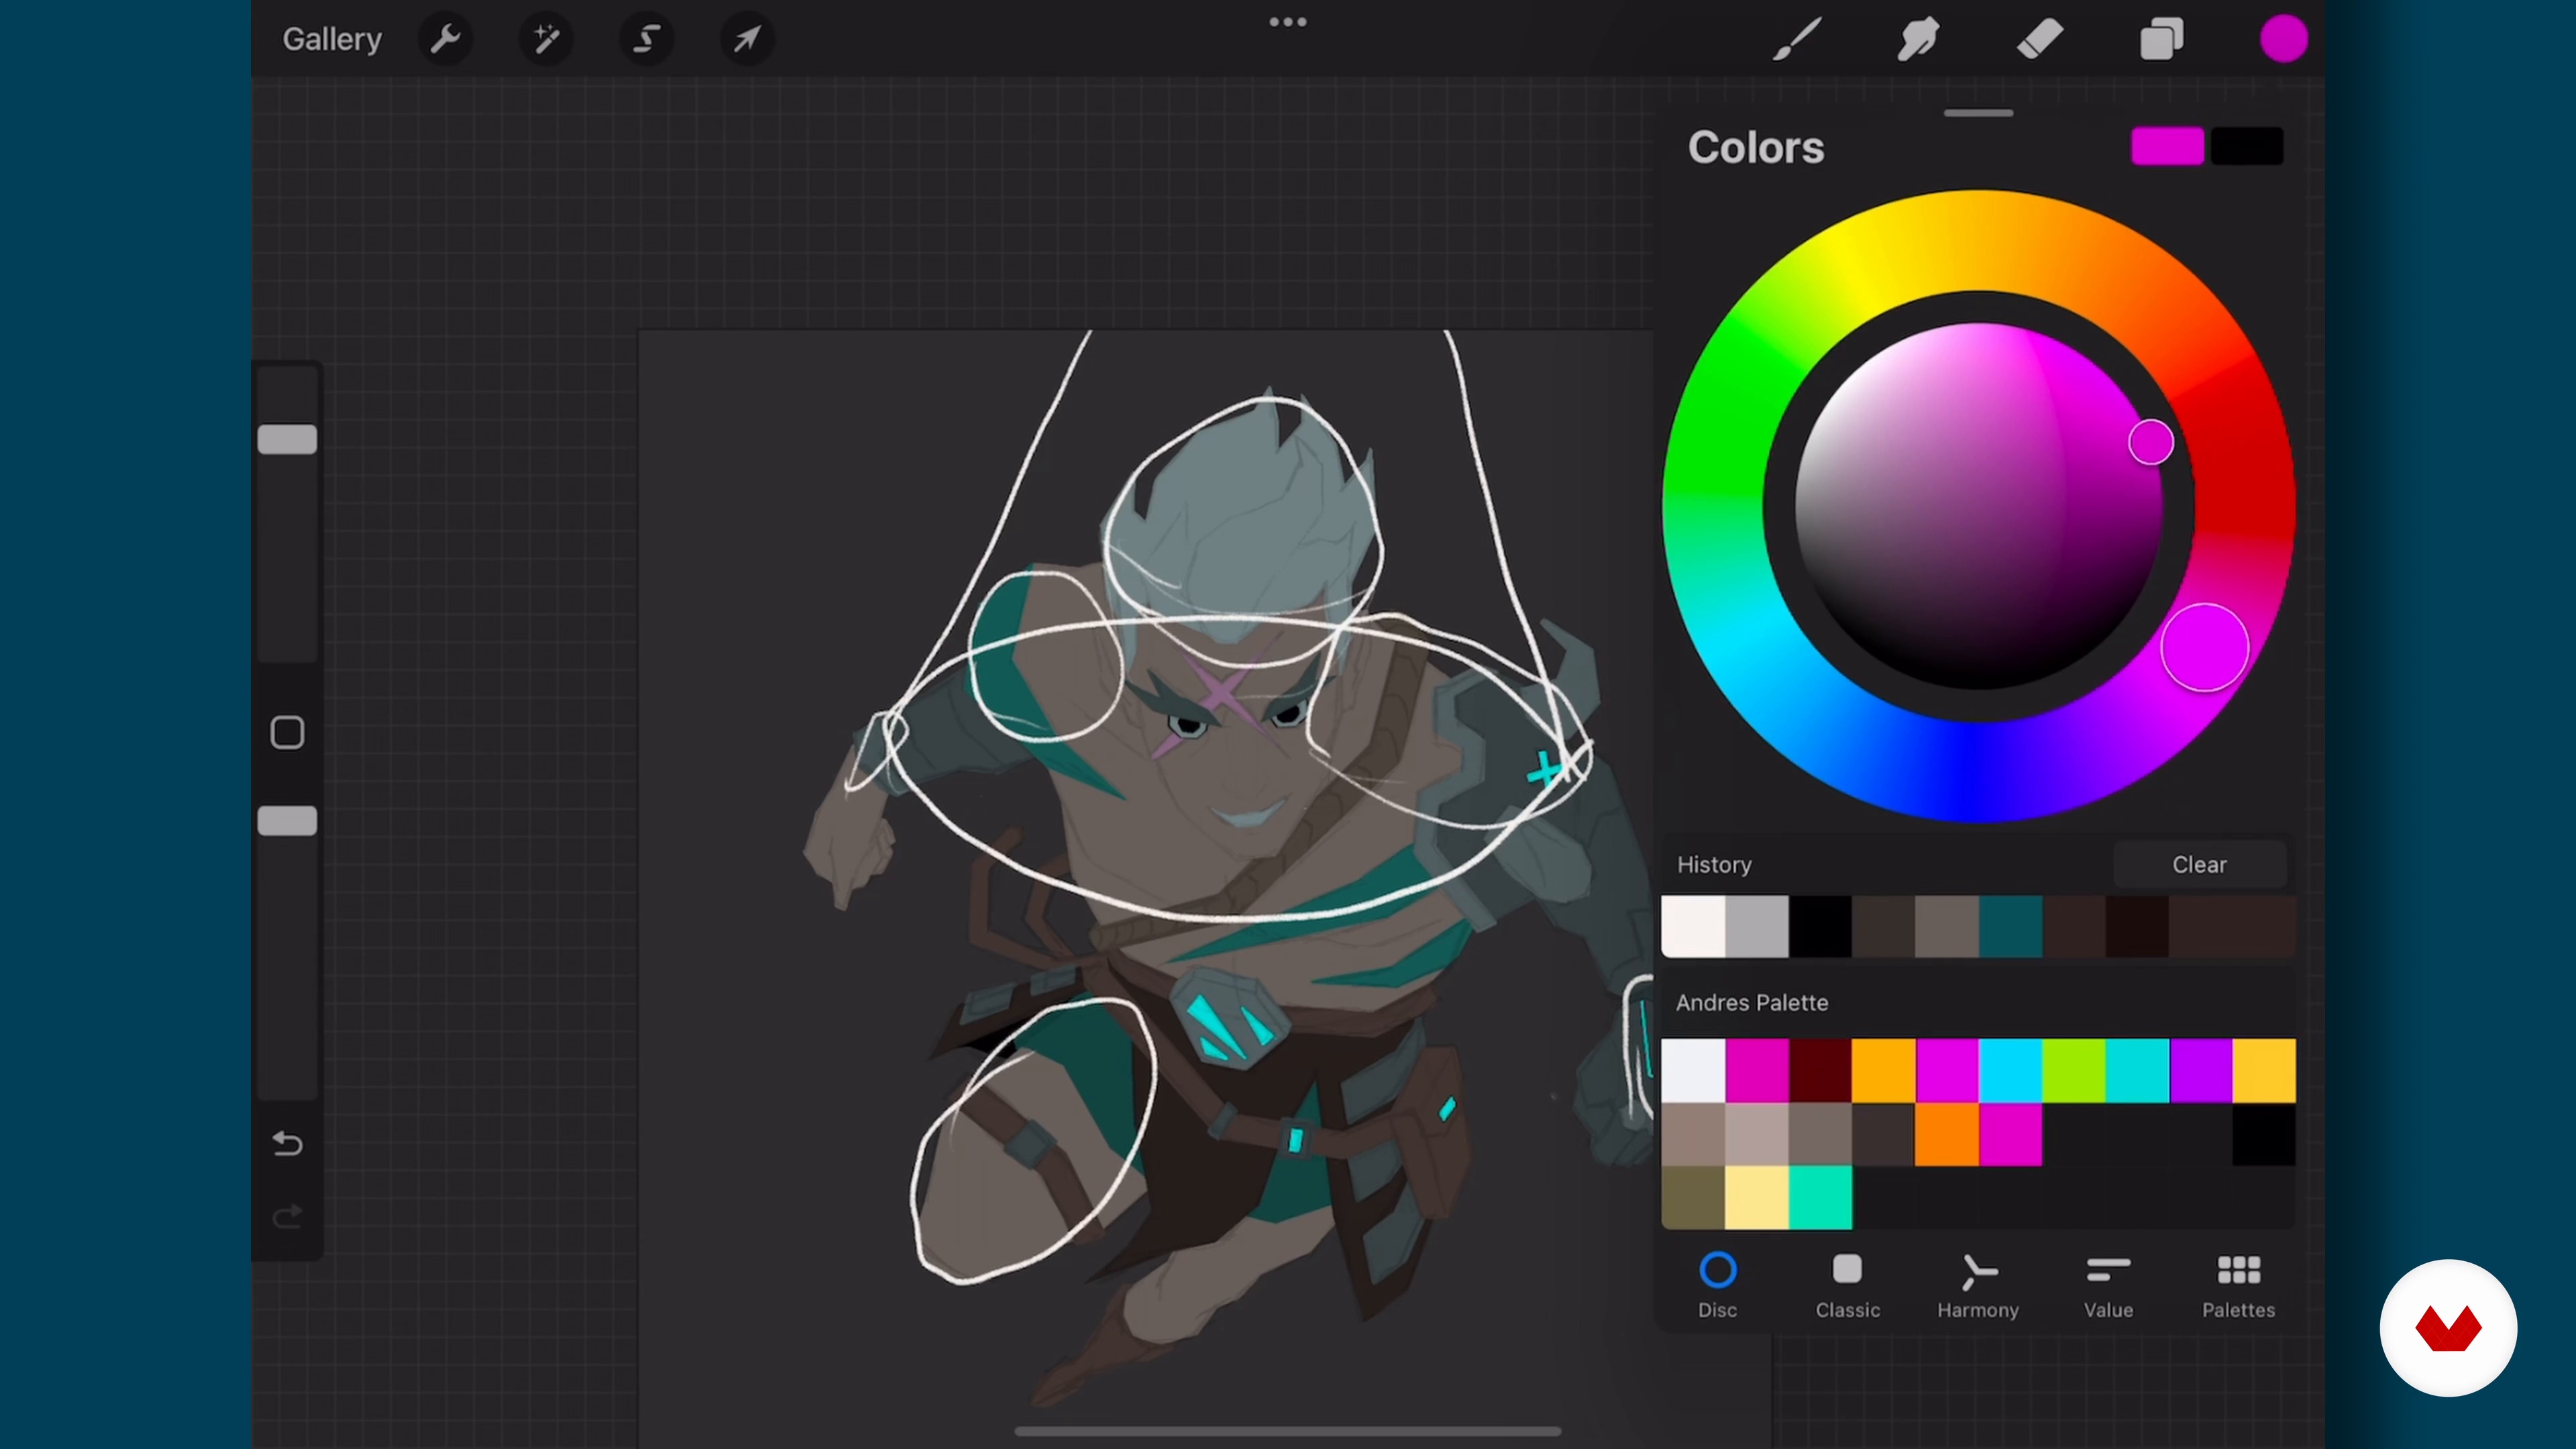Viewport: 2576px width, 1449px height.
Task: Pick black swatch at end of second palette row
Action: [x=2264, y=1134]
